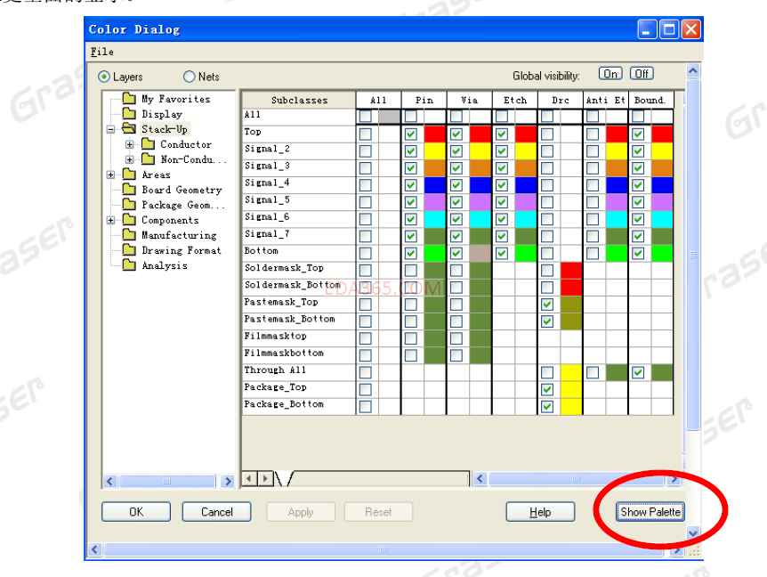Select the Through All row label
The image size is (767, 577).
275,370
